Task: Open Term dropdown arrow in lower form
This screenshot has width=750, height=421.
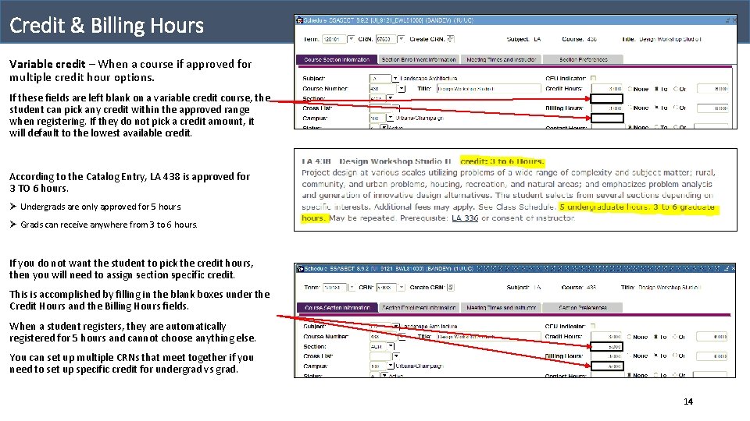Action: (x=351, y=288)
